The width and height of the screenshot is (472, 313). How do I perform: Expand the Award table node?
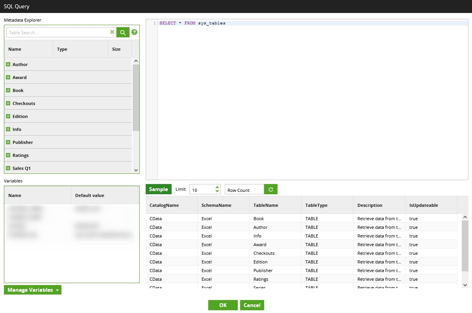pyautogui.click(x=8, y=77)
